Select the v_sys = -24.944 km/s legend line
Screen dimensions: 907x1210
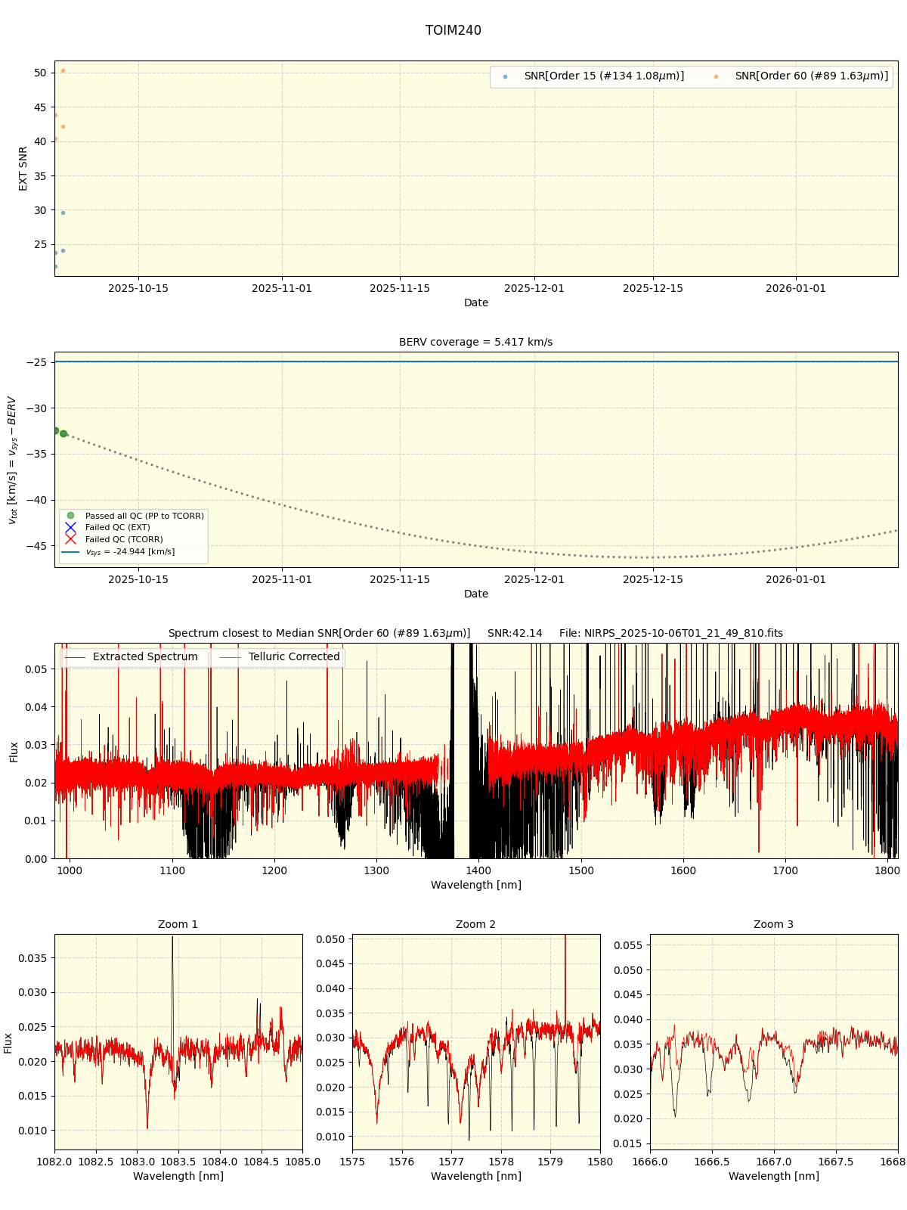tap(70, 552)
